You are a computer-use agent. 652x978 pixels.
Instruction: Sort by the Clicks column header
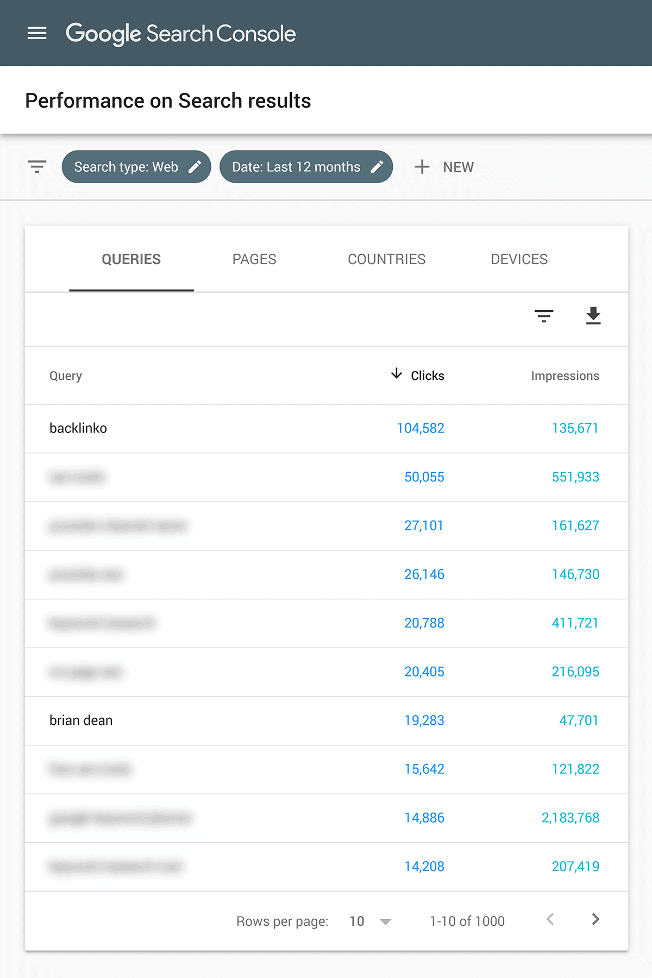[428, 375]
